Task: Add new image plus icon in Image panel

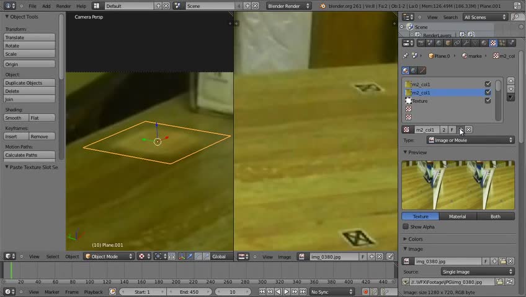Action: coord(494,261)
